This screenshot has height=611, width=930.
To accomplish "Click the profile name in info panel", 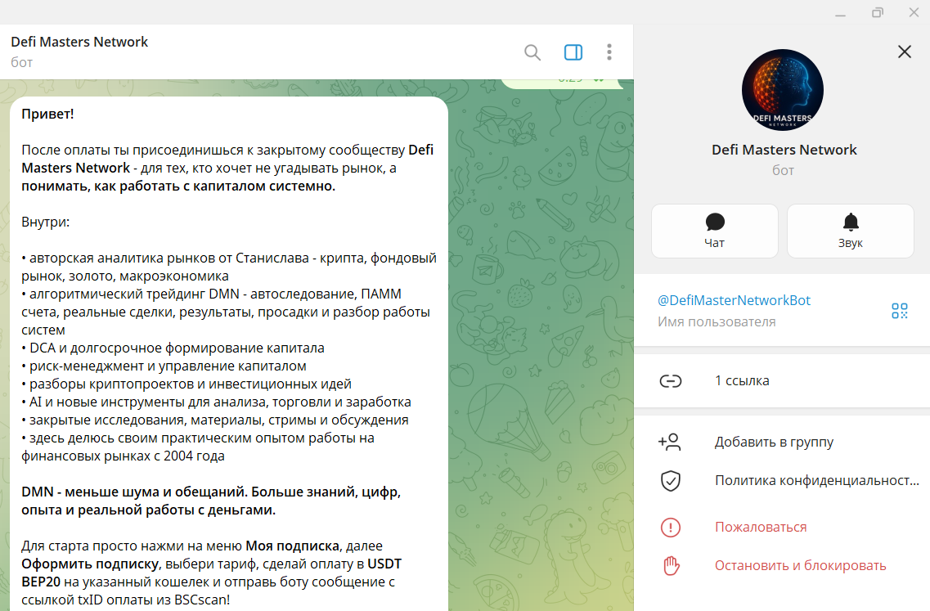I will (784, 150).
